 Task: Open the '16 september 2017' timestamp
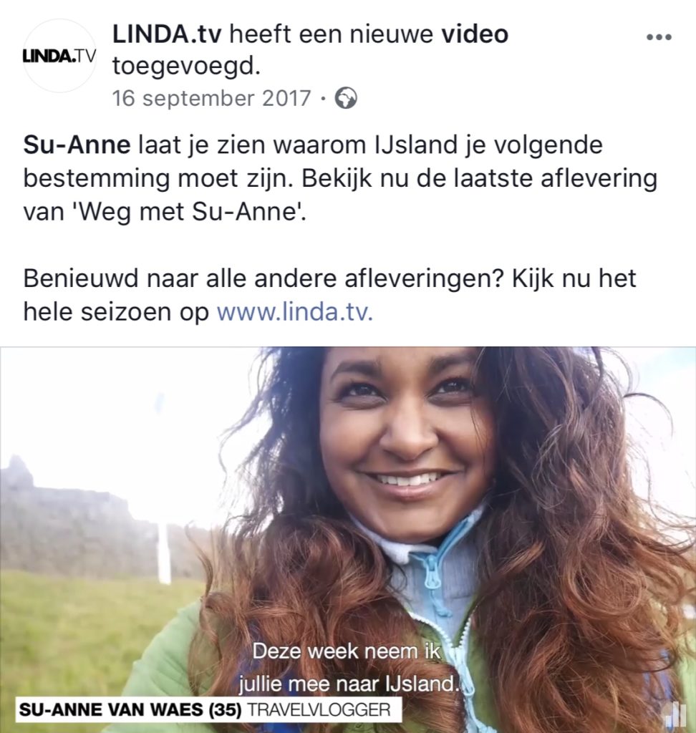211,98
